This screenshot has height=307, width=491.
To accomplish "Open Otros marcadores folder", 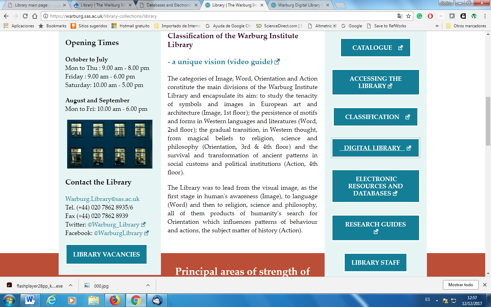I will (466, 26).
